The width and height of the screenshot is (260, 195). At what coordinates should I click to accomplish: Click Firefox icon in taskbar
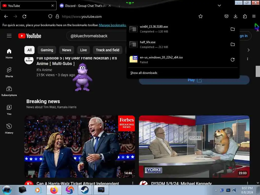[x=54, y=190]
